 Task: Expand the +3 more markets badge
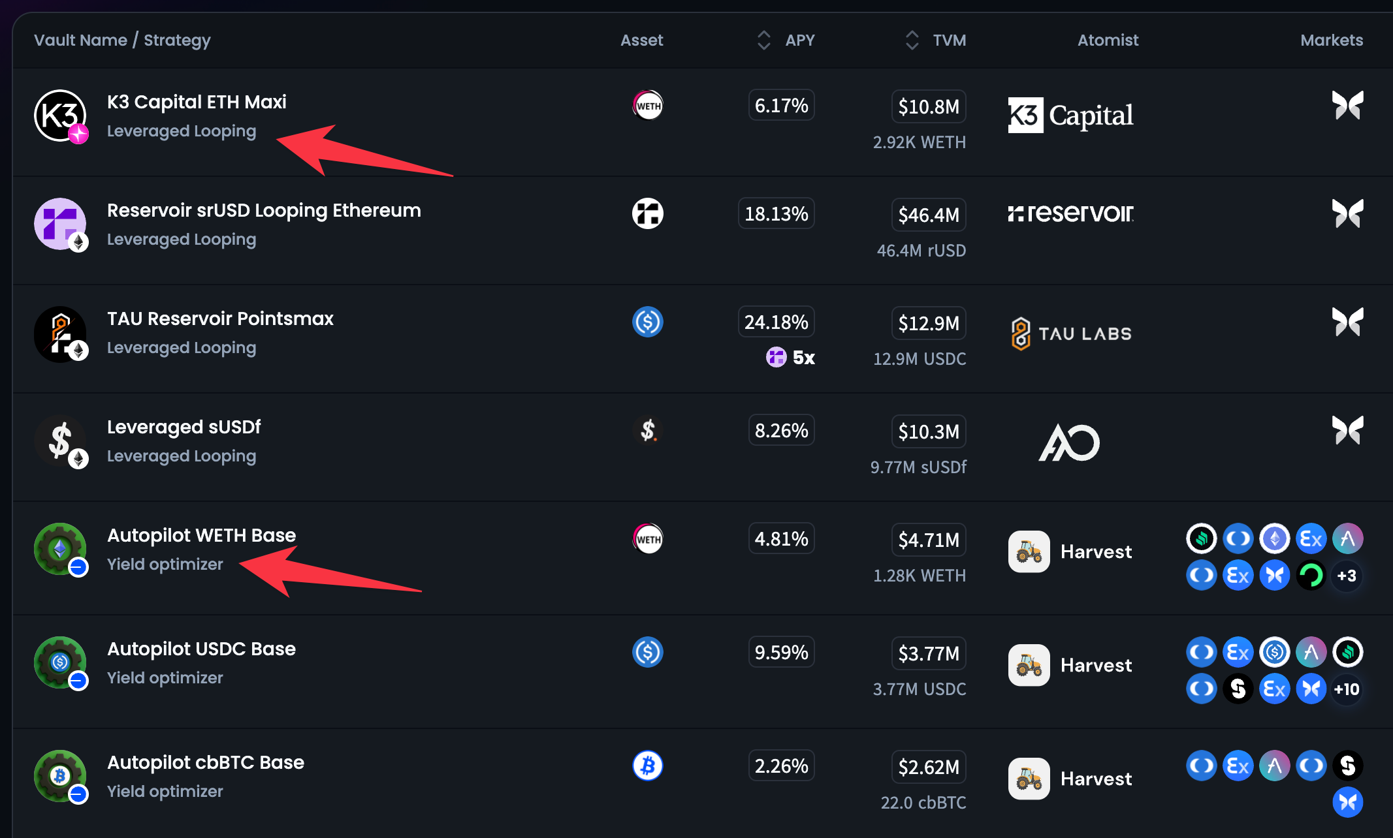coord(1347,576)
